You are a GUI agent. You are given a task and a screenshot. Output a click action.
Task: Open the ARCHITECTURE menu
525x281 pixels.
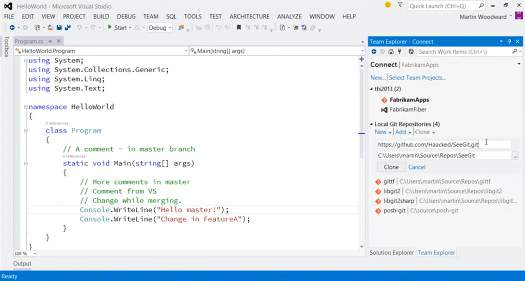(250, 16)
